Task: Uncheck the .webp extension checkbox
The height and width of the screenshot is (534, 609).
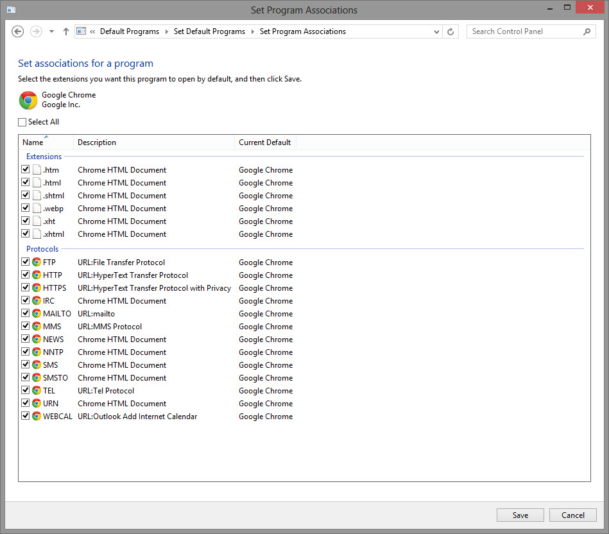Action: point(26,208)
